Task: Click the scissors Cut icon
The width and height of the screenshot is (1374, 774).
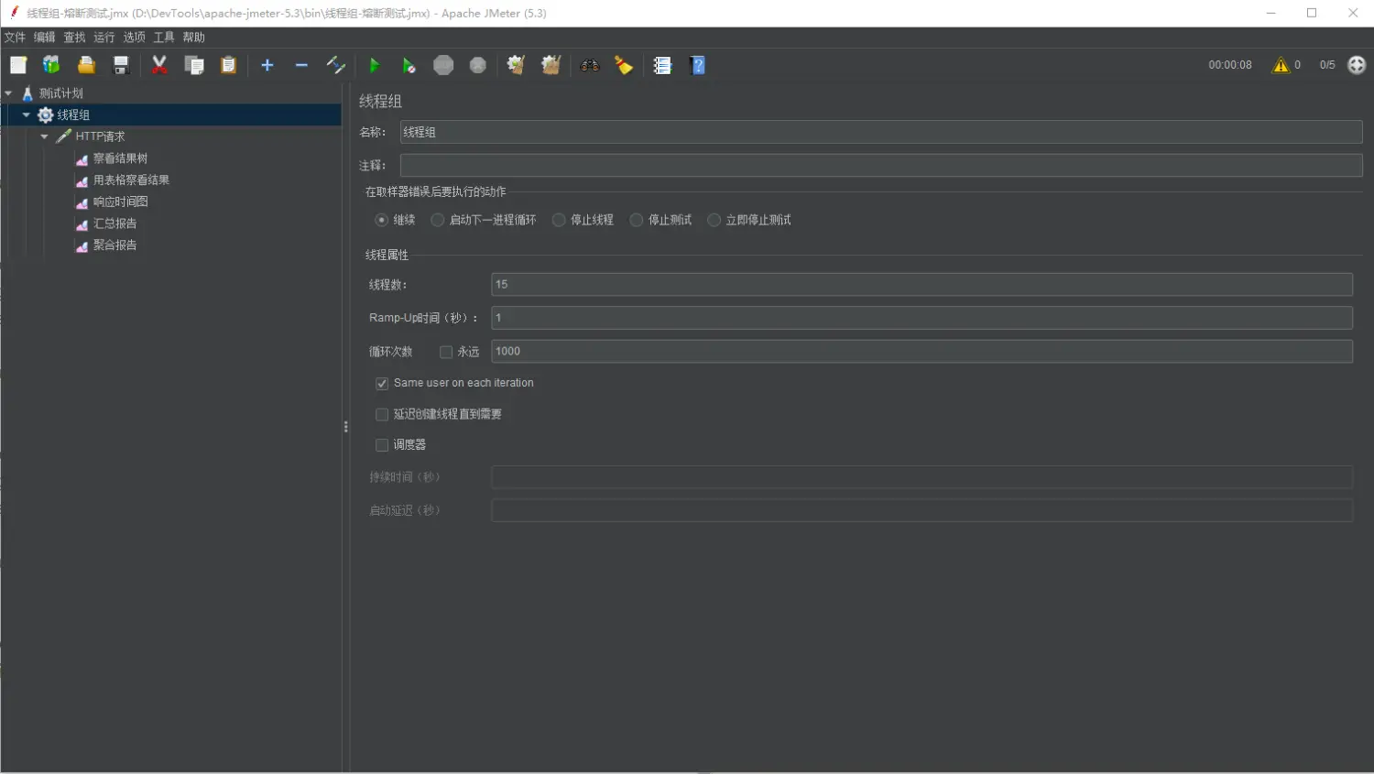Action: pyautogui.click(x=159, y=65)
